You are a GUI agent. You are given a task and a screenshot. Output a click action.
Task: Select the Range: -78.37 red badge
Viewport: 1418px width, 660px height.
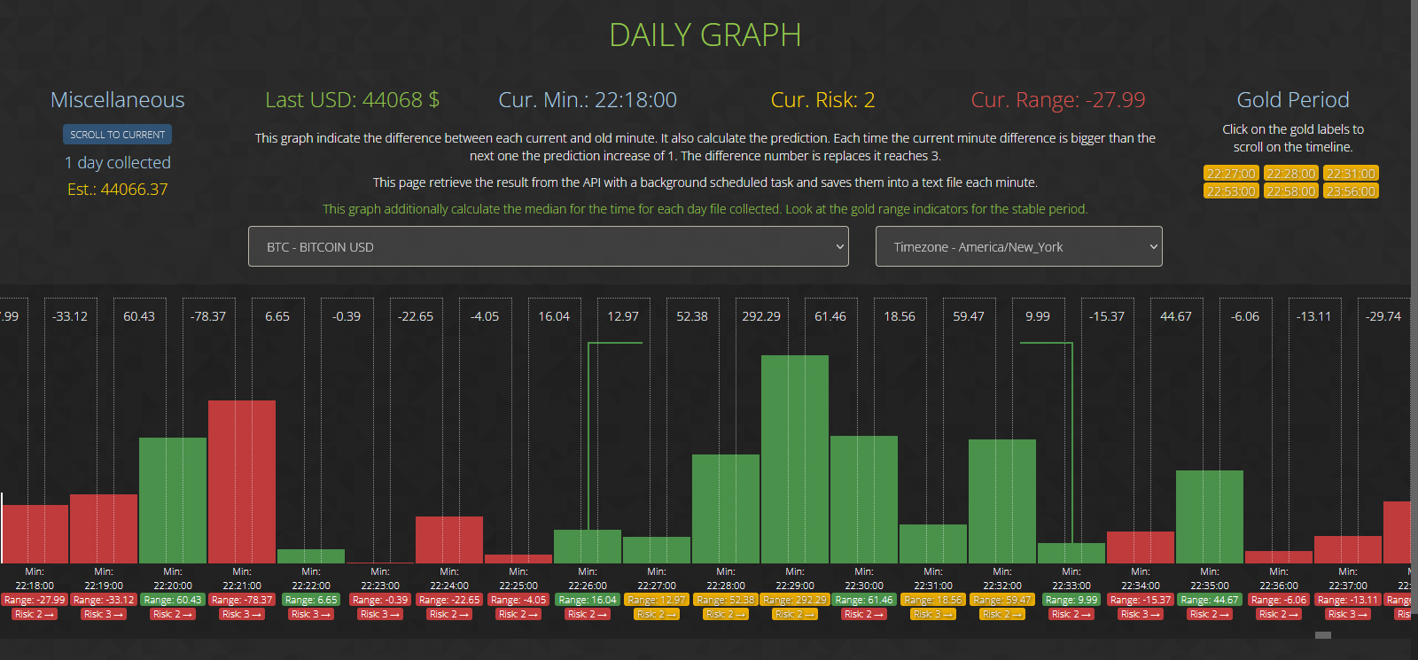[242, 600]
